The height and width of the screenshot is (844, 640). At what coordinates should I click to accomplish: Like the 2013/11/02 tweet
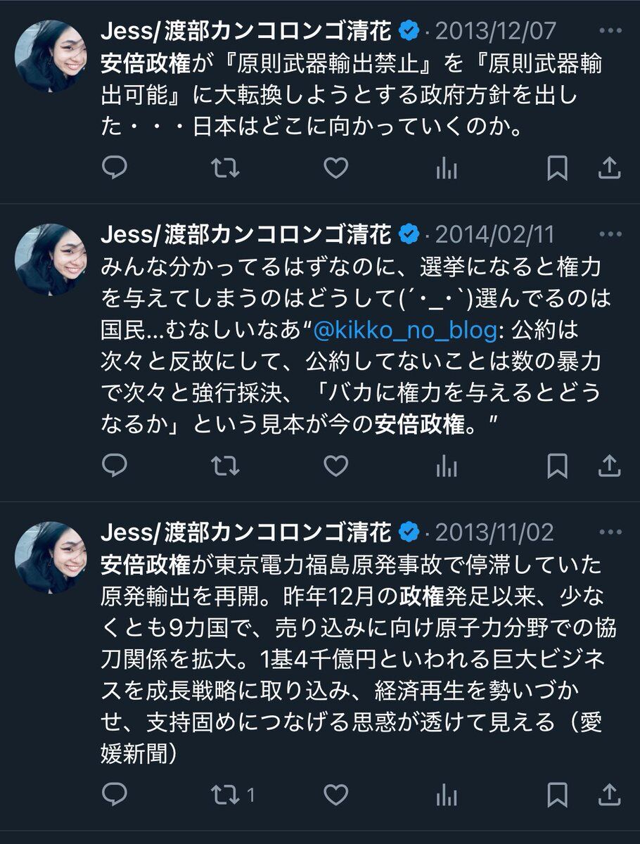tap(335, 795)
